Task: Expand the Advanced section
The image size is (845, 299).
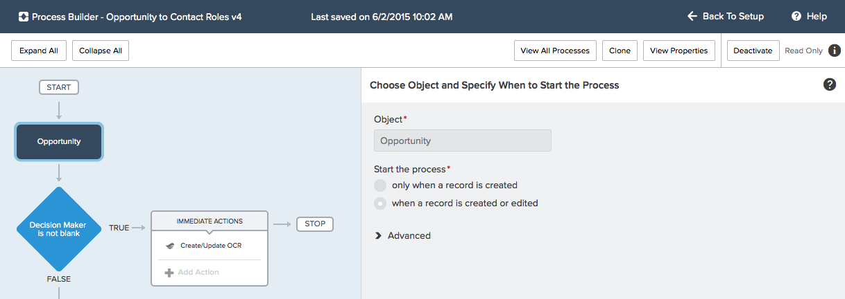Action: pos(402,235)
